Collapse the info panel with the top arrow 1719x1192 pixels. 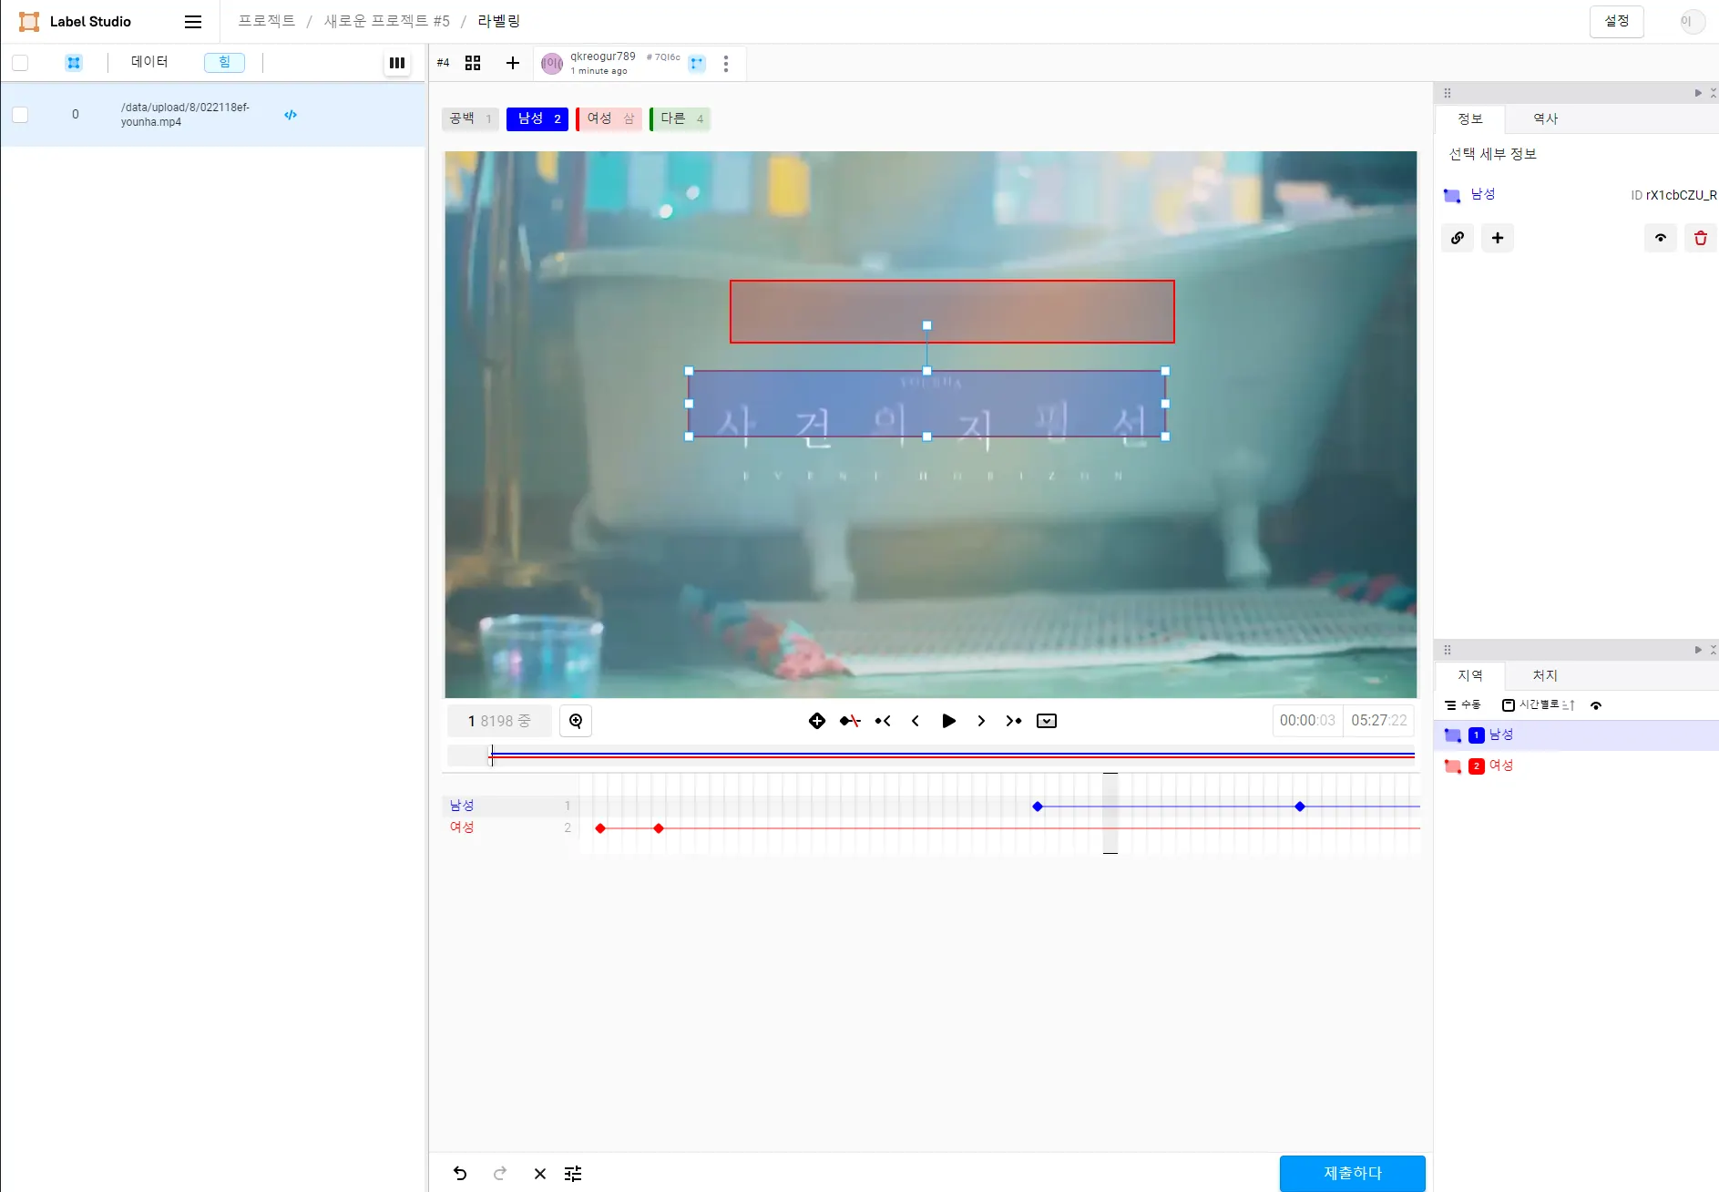coord(1698,93)
